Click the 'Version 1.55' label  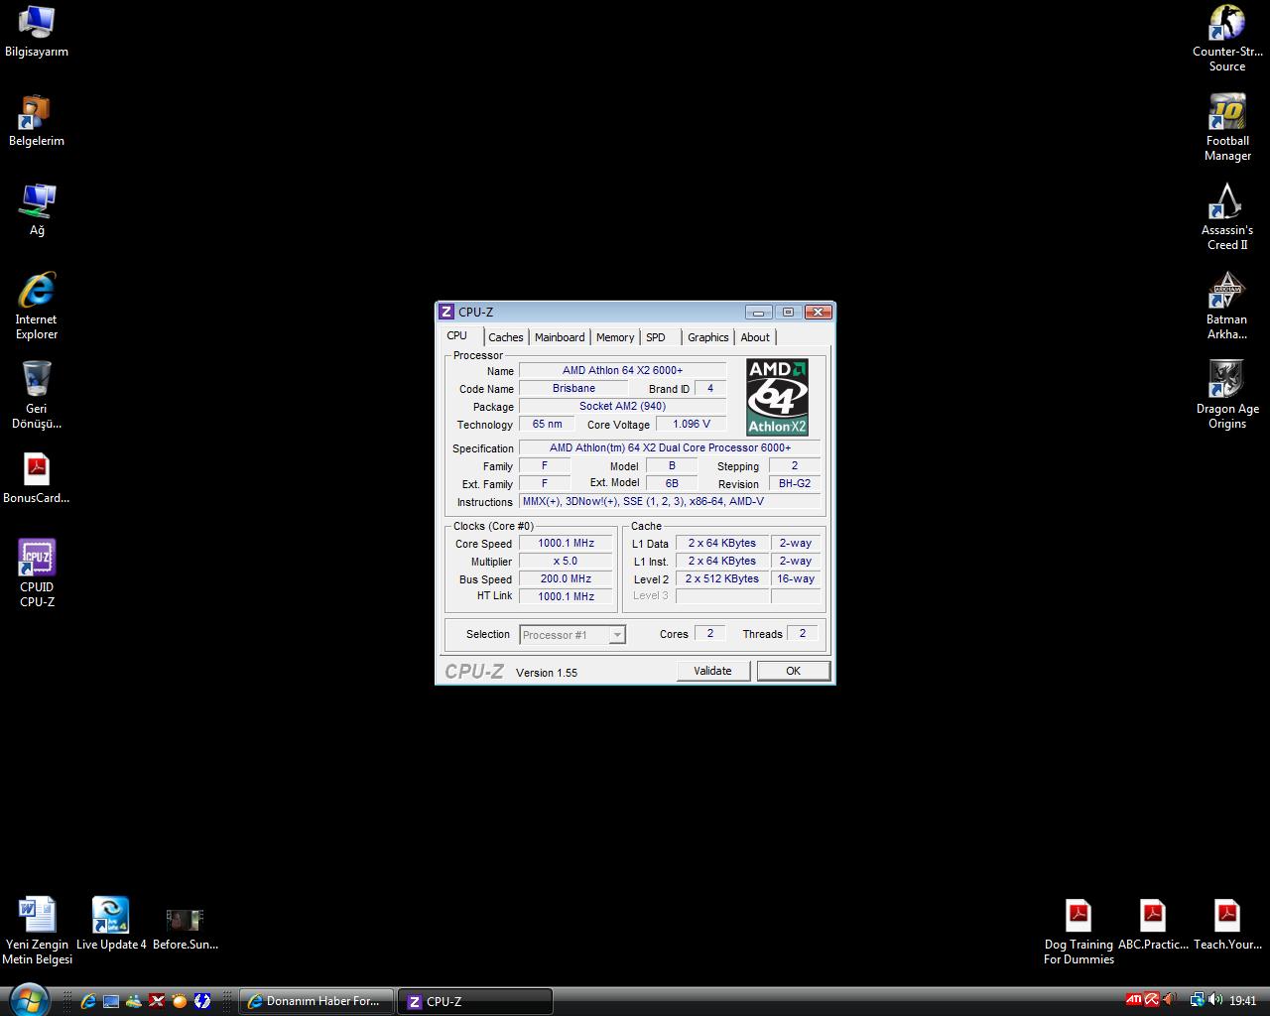tap(547, 673)
